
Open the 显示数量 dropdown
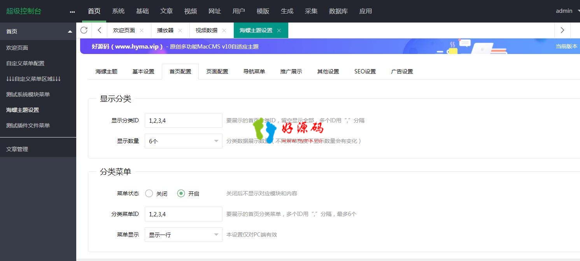coord(184,141)
